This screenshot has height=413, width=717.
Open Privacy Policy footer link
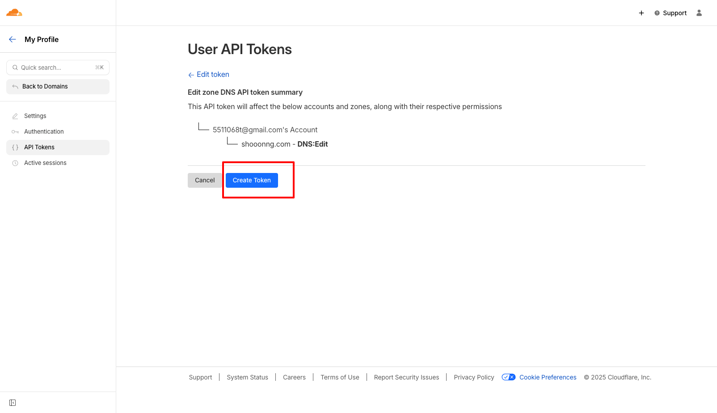coord(474,377)
